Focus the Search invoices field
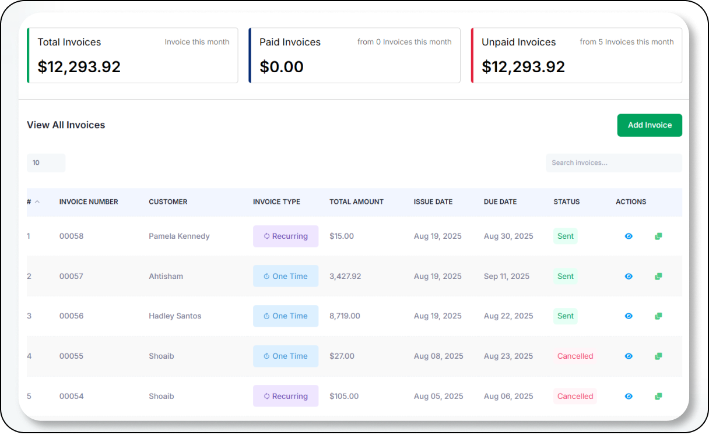The width and height of the screenshot is (709, 435). [x=613, y=163]
